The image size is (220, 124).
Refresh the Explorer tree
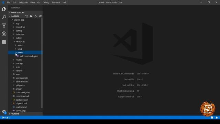point(36,16)
